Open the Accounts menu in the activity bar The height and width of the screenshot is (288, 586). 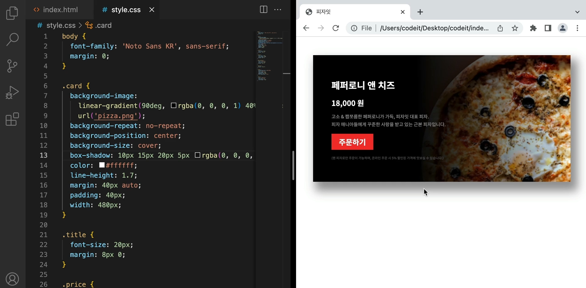[x=12, y=279]
